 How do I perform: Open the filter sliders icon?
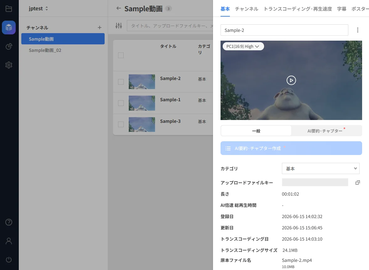pyautogui.click(x=119, y=26)
